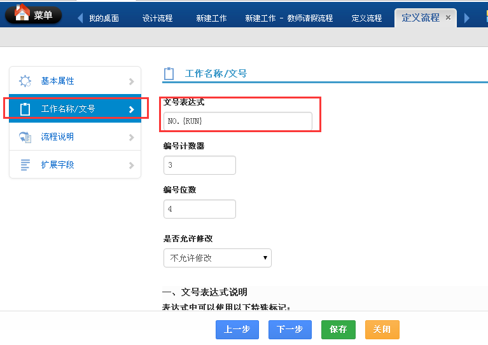
Task: Click the 扩展字段 list icon
Action: tap(25, 165)
